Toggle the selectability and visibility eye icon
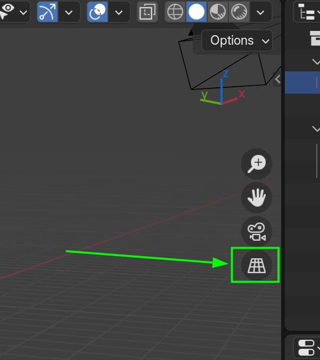Viewport: 320px width, 360px height. (7, 12)
